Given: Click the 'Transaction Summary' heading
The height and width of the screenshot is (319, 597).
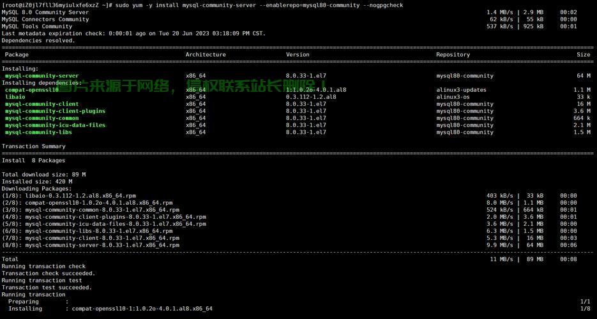Looking at the screenshot, I should point(33,146).
